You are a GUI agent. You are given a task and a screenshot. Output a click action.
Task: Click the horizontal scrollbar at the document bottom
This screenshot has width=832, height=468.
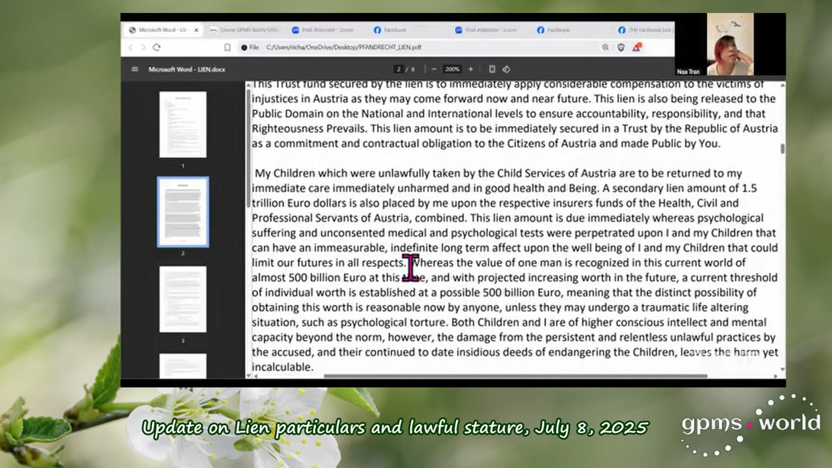(515, 376)
